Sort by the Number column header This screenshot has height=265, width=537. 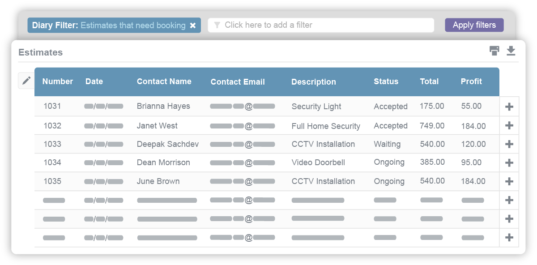tap(58, 81)
